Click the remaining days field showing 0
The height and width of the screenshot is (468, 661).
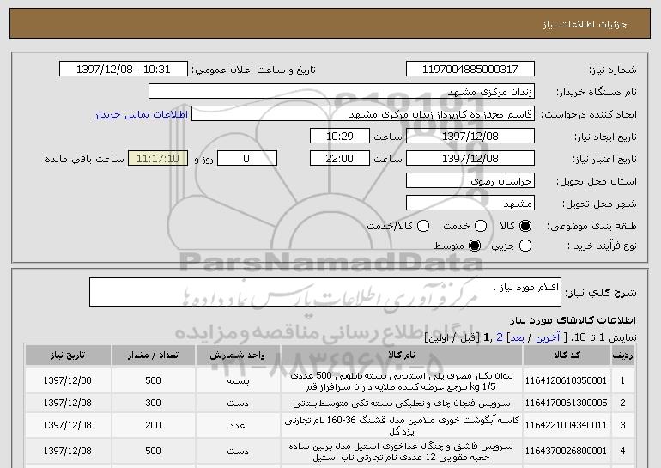point(247,159)
